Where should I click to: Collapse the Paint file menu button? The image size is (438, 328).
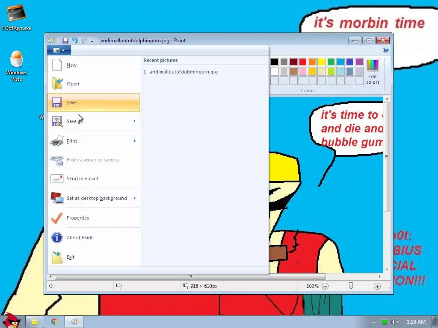(59, 50)
